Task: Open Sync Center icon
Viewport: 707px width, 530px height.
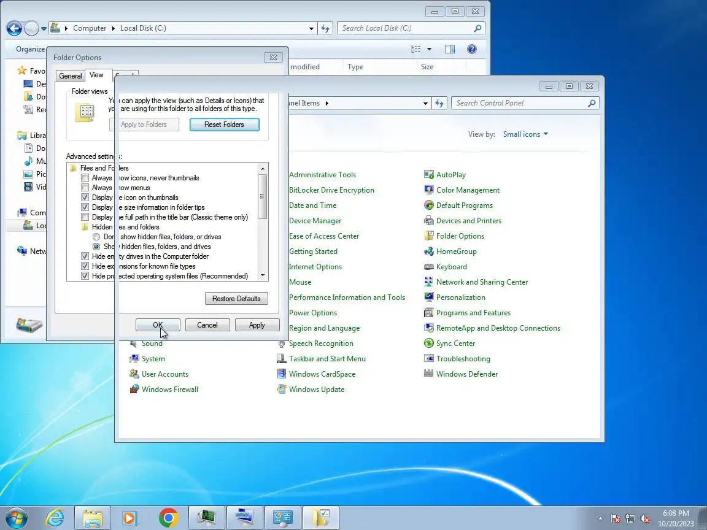Action: pyautogui.click(x=429, y=344)
